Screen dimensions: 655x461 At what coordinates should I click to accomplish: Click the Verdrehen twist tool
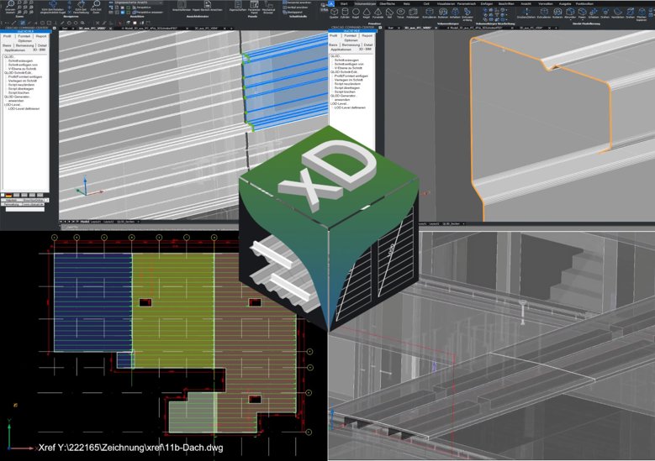click(618, 13)
